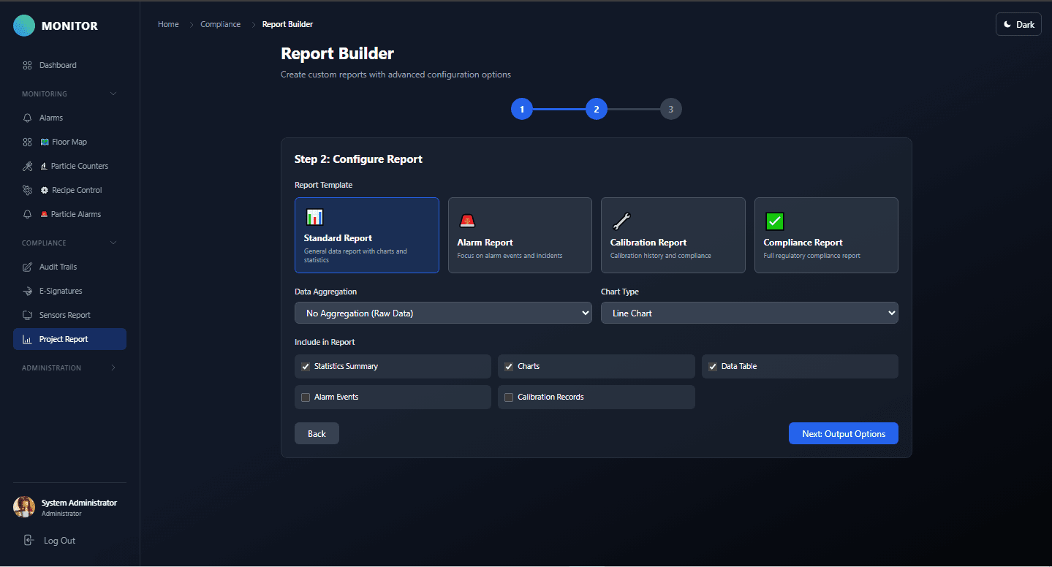
Task: Click the Log Out door icon
Action: point(29,540)
